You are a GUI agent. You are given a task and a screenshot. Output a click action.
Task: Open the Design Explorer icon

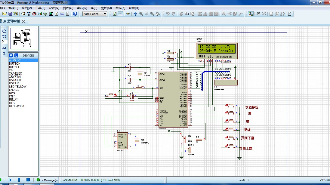[51, 14]
